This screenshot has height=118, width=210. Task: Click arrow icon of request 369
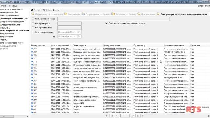click(x=32, y=52)
